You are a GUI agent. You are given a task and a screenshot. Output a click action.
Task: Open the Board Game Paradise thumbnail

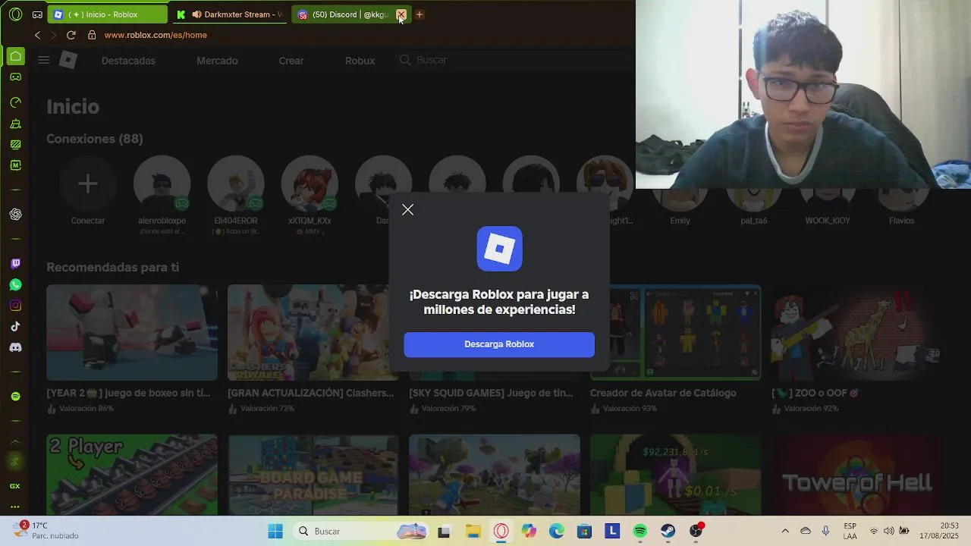313,475
